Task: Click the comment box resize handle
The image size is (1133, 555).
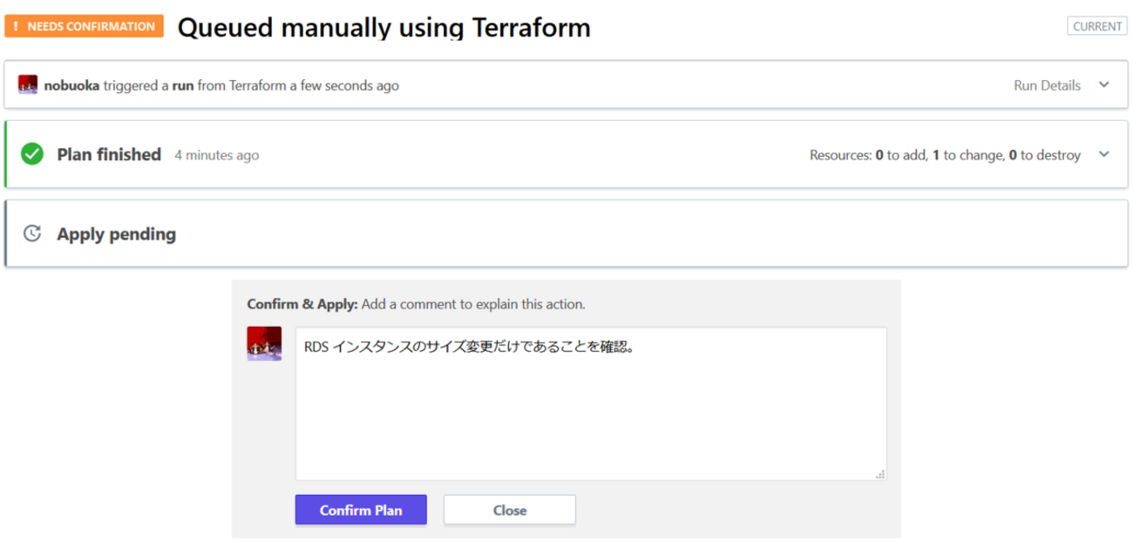Action: (880, 474)
